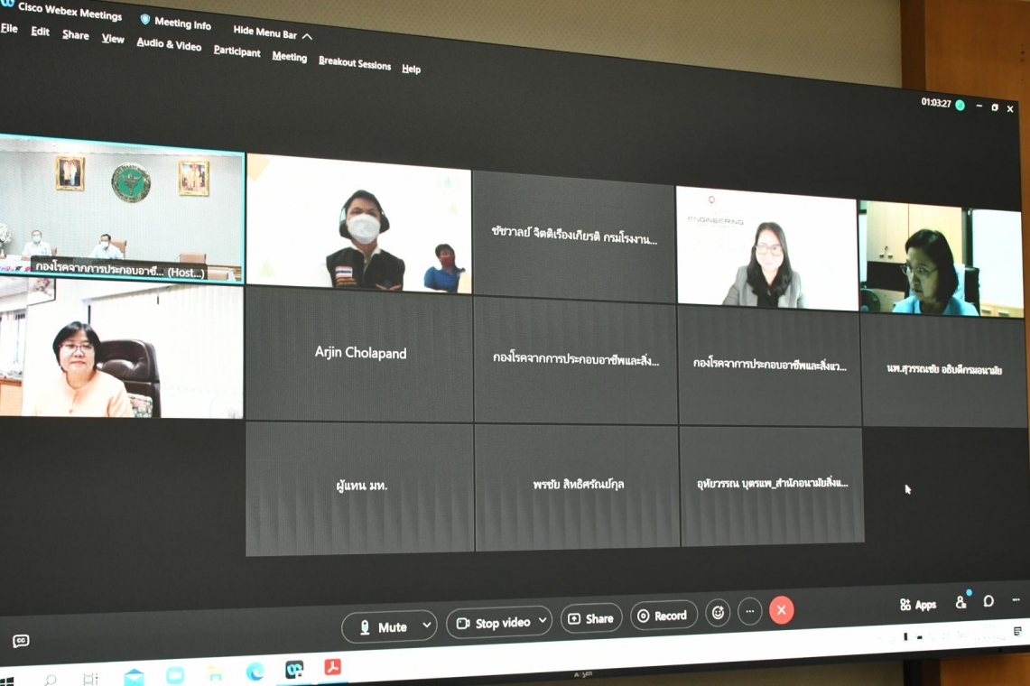Open the Participant menu
Image resolution: width=1030 pixels, height=686 pixels.
237,51
